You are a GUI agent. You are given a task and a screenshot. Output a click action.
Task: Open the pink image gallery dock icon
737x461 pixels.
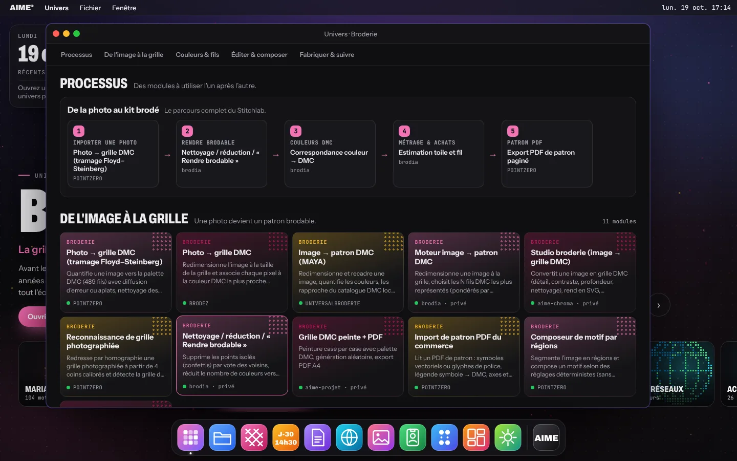(381, 438)
